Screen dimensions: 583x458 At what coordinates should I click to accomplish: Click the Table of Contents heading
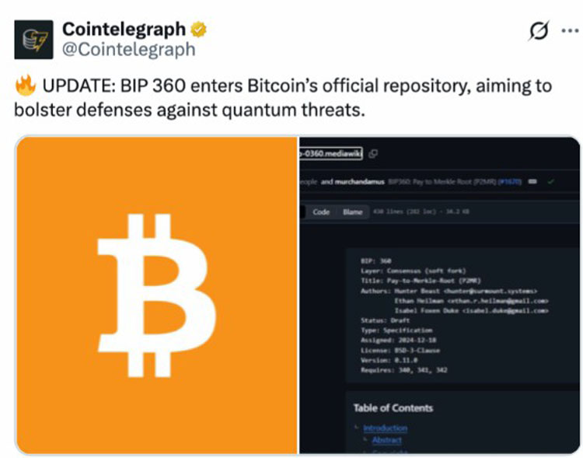[393, 407]
